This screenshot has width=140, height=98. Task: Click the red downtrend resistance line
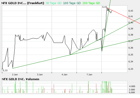point(124,16)
